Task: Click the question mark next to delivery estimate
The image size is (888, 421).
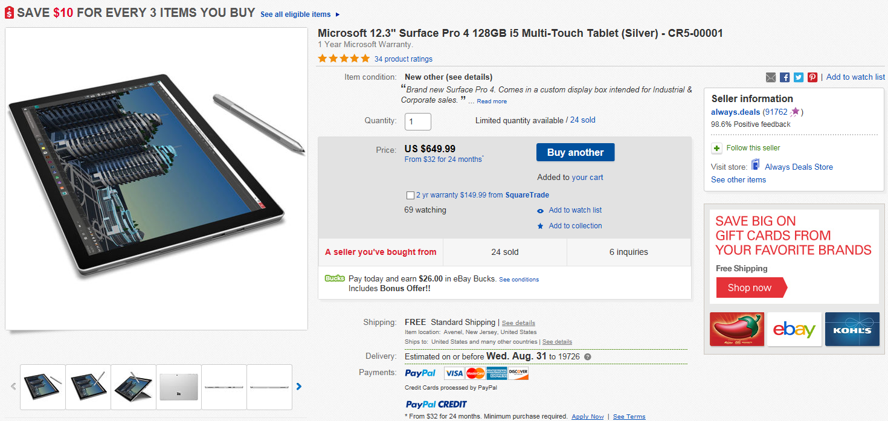Action: [588, 357]
